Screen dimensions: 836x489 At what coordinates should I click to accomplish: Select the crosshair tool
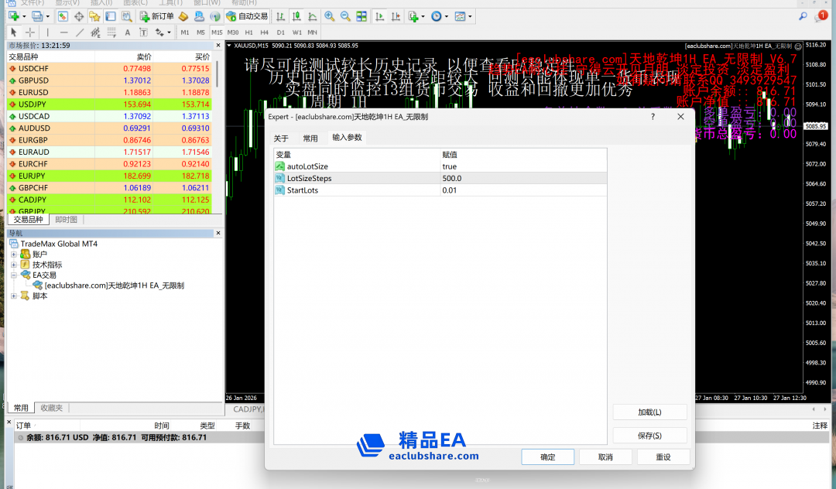[x=30, y=32]
